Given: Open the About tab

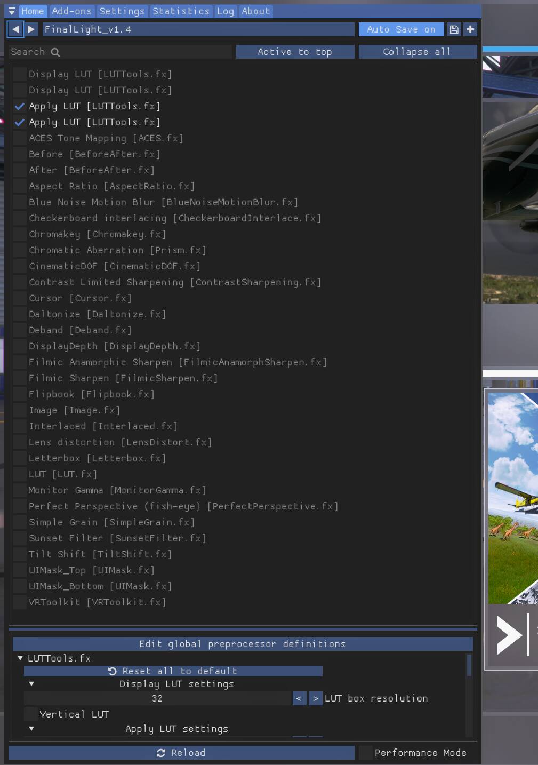Looking at the screenshot, I should pos(256,11).
